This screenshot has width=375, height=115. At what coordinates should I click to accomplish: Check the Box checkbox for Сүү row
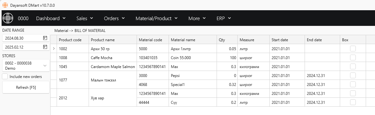click(x=353, y=102)
